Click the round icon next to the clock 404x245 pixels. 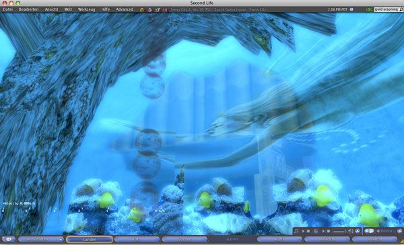[351, 9]
